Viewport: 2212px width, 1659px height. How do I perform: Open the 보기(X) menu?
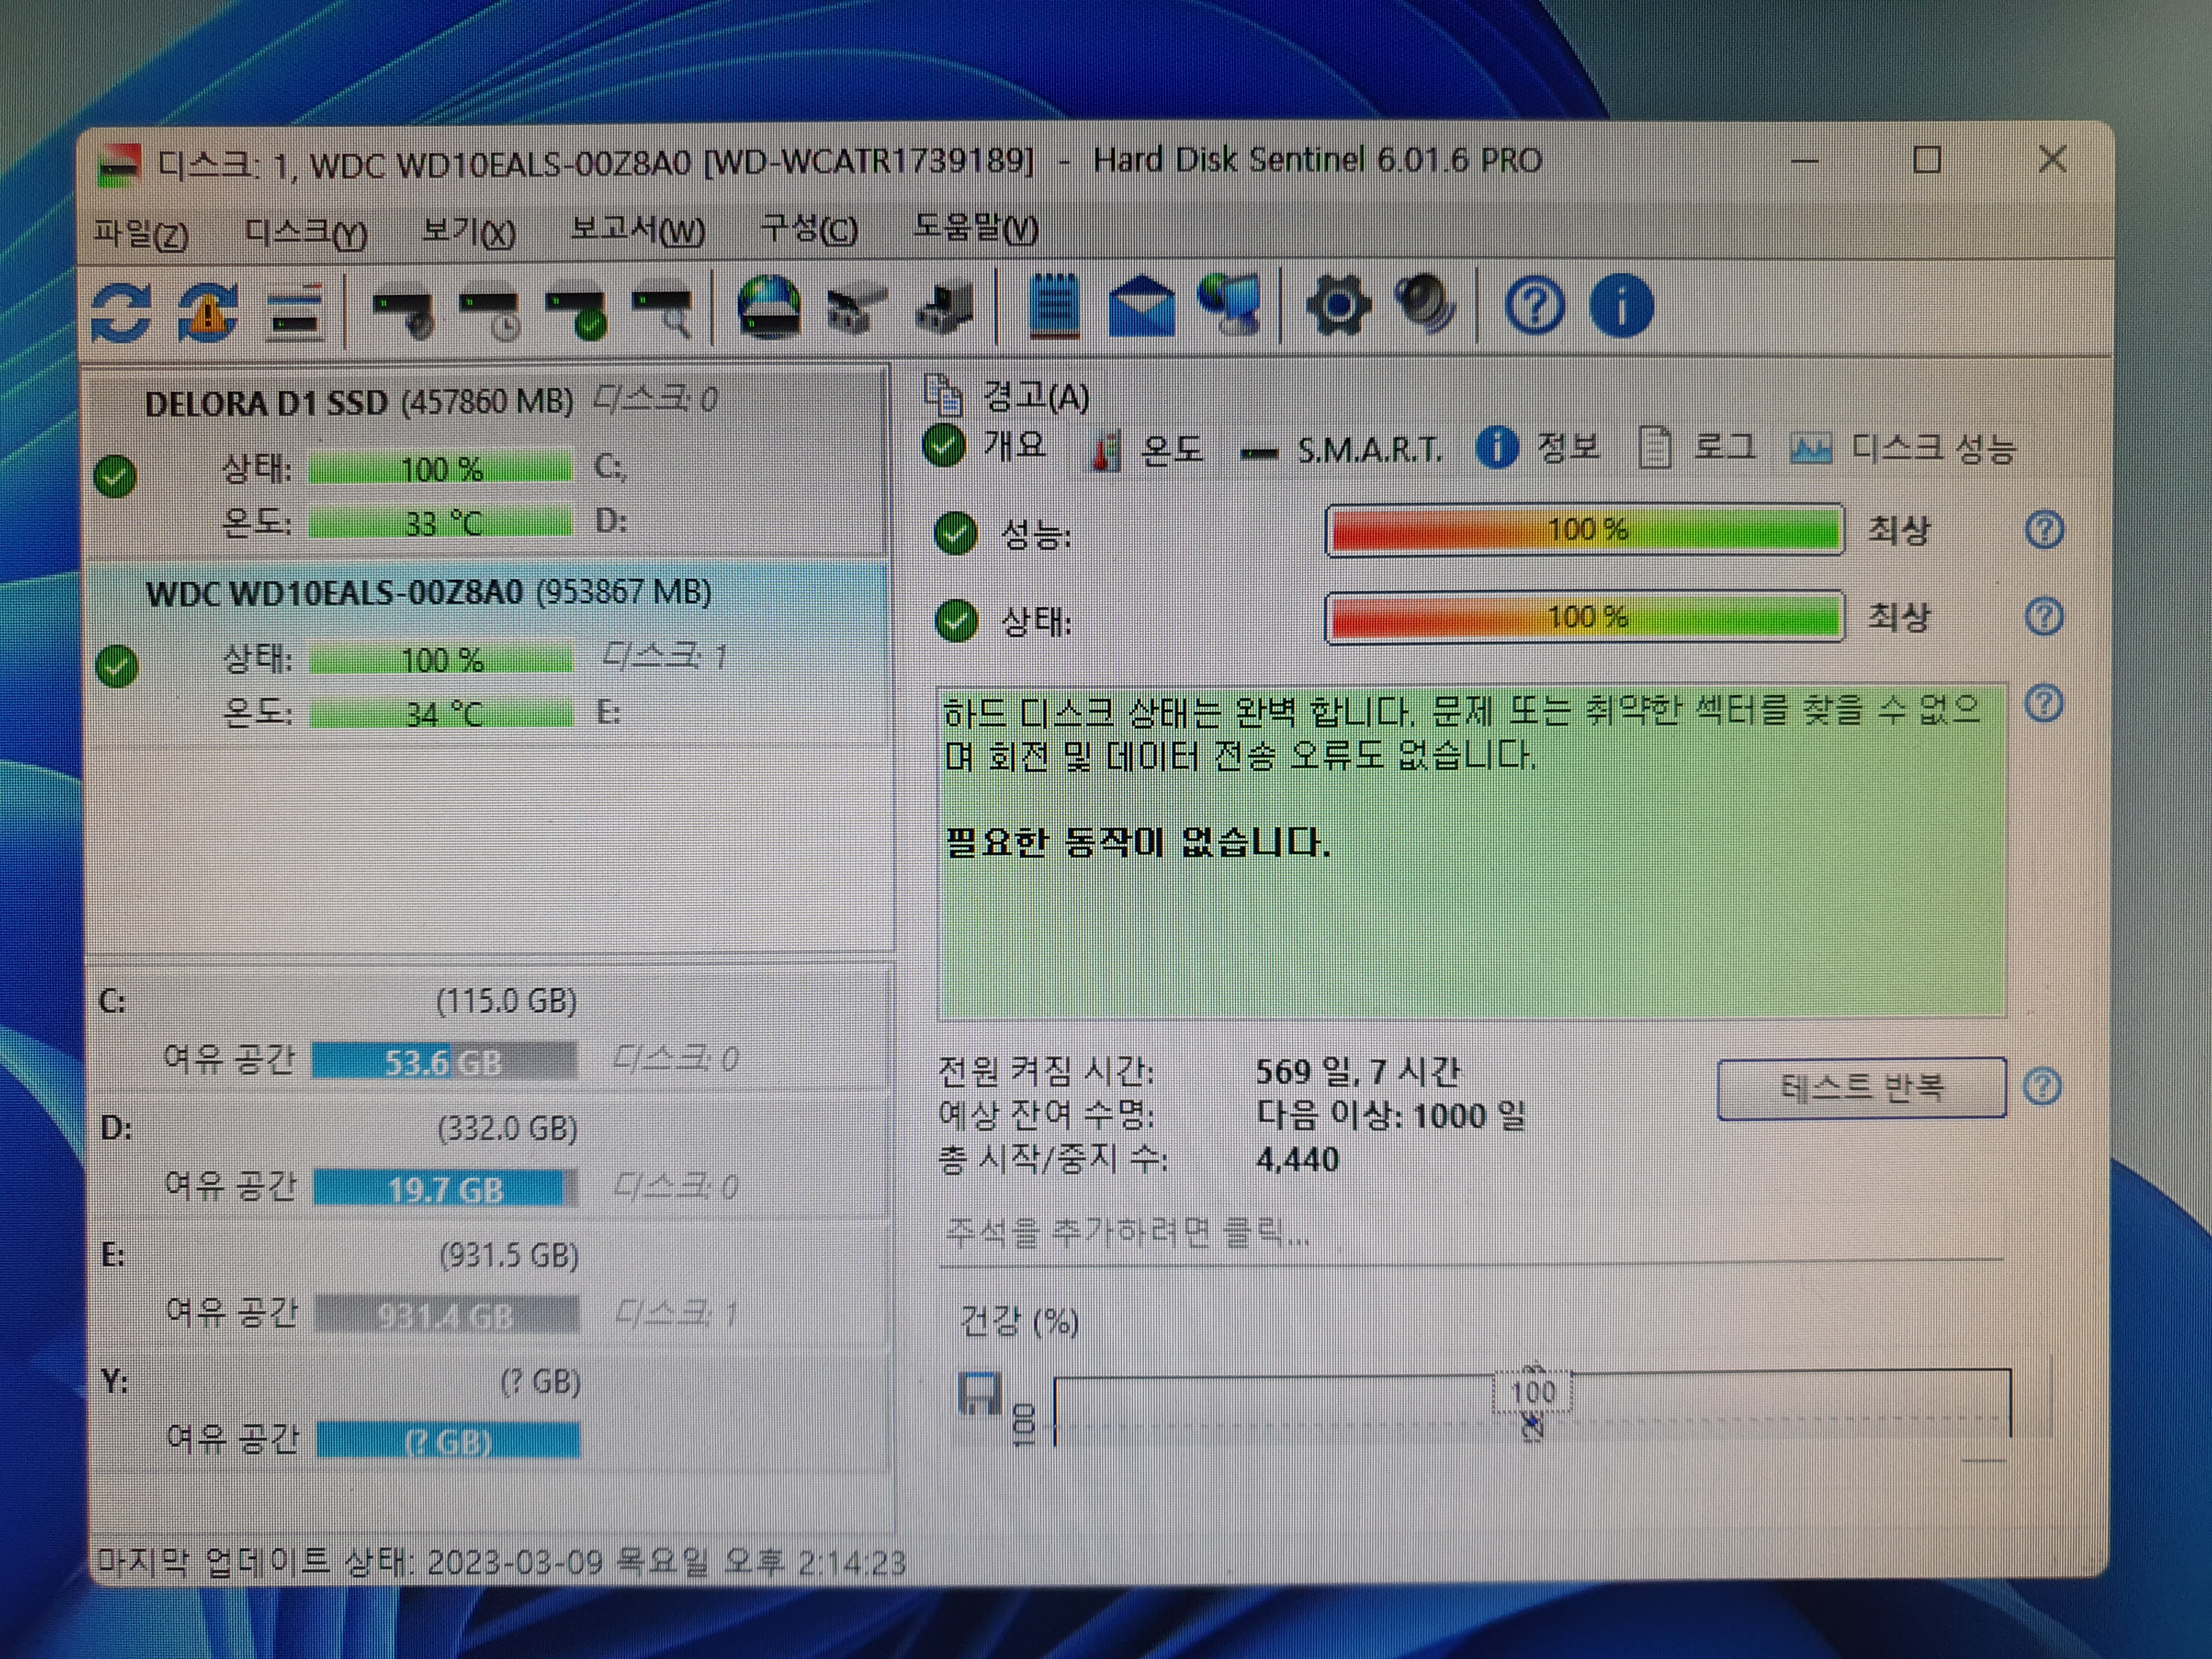point(468,232)
